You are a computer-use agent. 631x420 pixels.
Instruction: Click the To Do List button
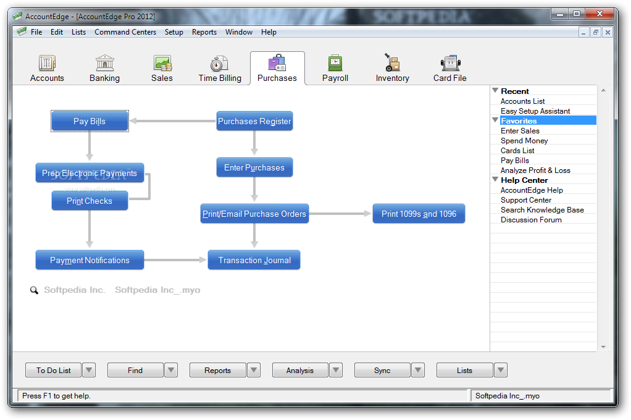point(53,370)
